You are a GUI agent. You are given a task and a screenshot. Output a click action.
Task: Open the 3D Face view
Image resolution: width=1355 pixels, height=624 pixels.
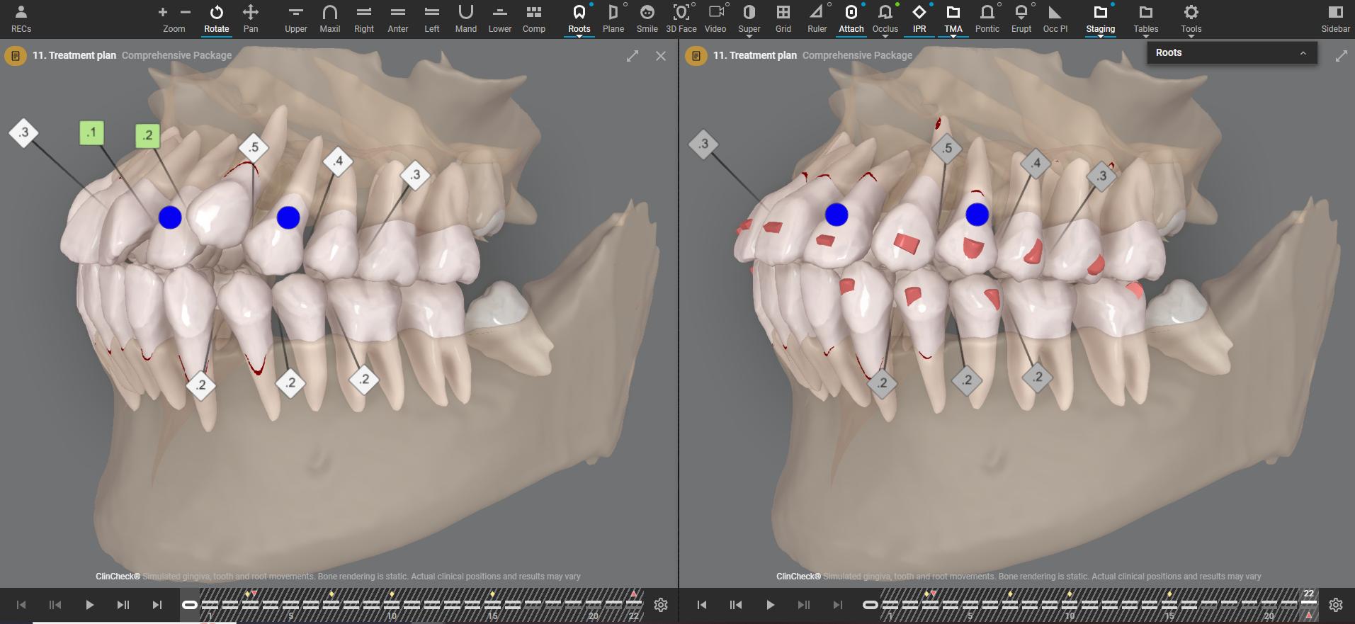(681, 19)
